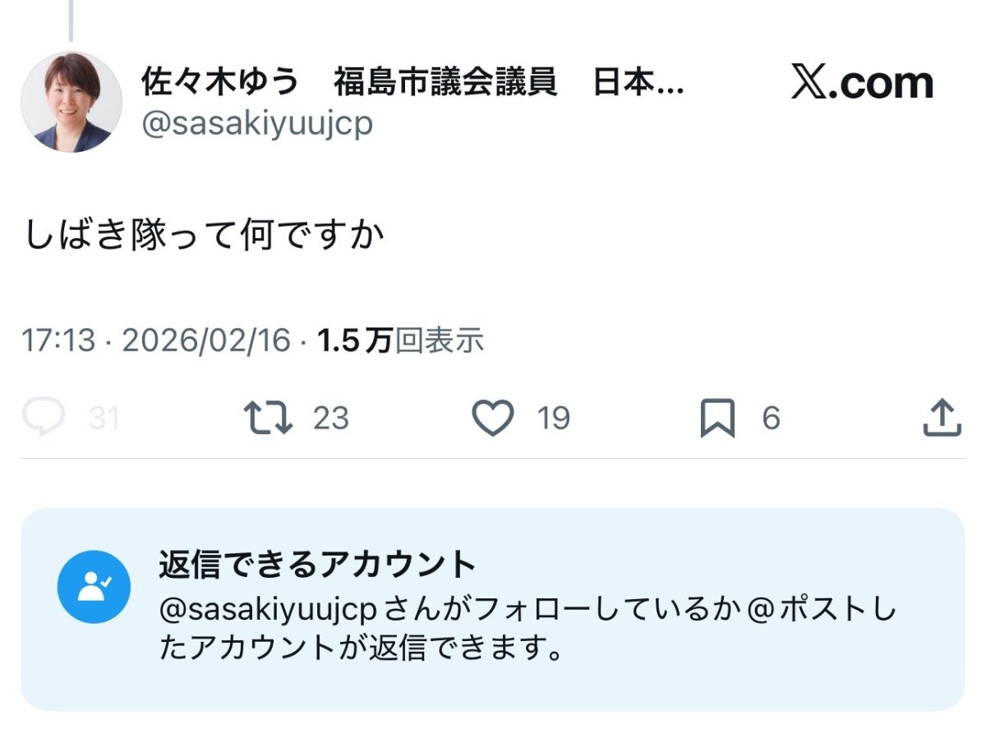The height and width of the screenshot is (751, 986).
Task: Click the reply count 31
Action: (x=104, y=419)
